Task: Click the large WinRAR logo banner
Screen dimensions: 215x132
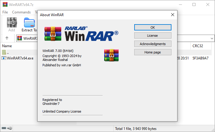Action: 81,34
